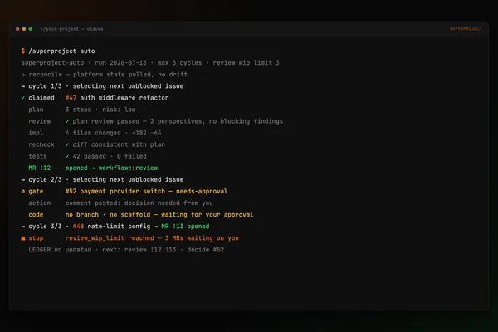Click the yellow minimize window dot
Screen dimensions: 498x332
(x=24, y=29)
